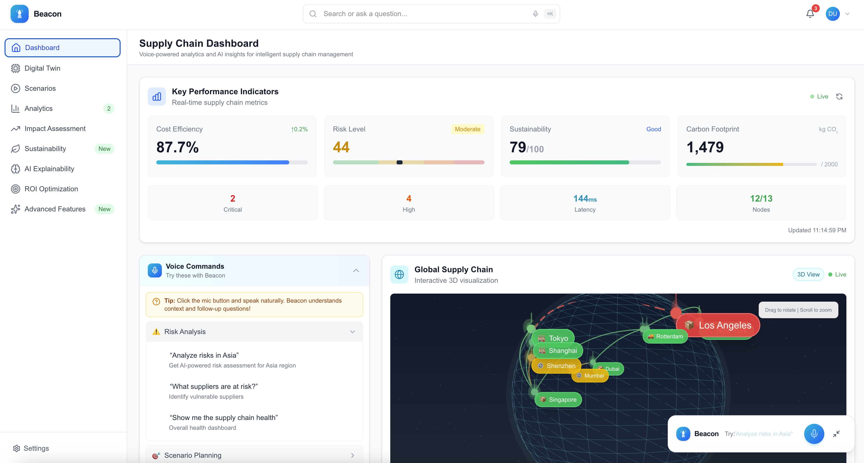Screen dimensions: 864x463
Task: Click the Global Supply Chain globe icon
Action: (x=399, y=274)
